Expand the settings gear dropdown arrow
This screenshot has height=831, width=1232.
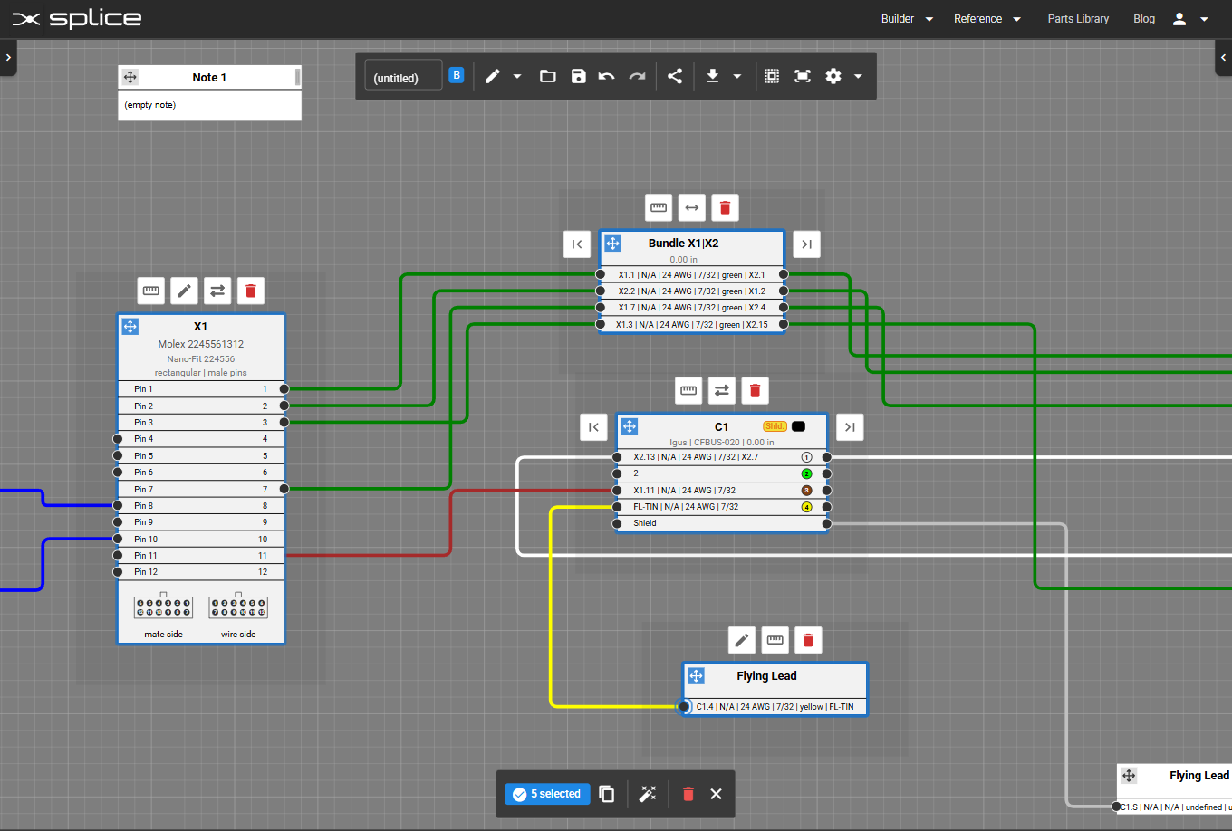click(858, 77)
